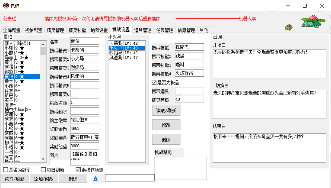Toggle the 是否为极品 checkbox
Screen dimensions: 331x188
coord(154,83)
